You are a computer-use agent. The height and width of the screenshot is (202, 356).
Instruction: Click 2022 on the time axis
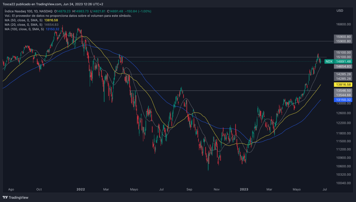[81, 189]
